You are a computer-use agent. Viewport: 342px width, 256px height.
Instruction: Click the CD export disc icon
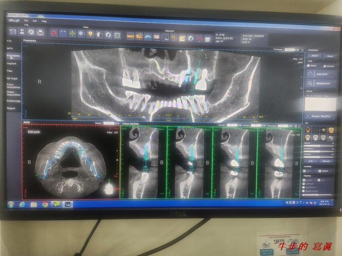coord(31,32)
